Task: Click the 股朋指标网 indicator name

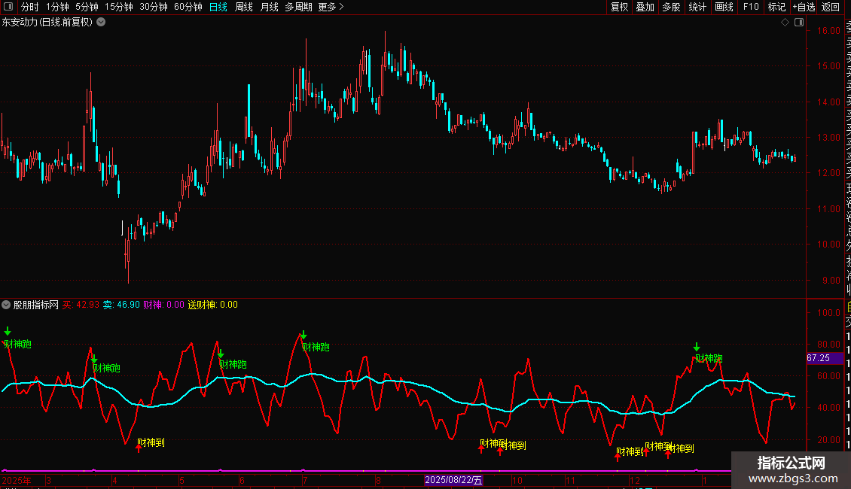Action: point(36,305)
